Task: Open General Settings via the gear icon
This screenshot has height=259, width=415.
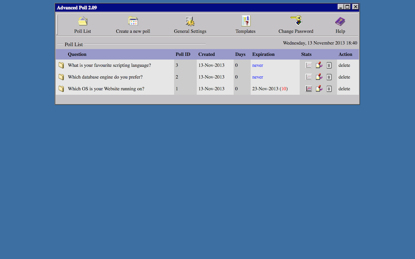Action: pyautogui.click(x=190, y=21)
